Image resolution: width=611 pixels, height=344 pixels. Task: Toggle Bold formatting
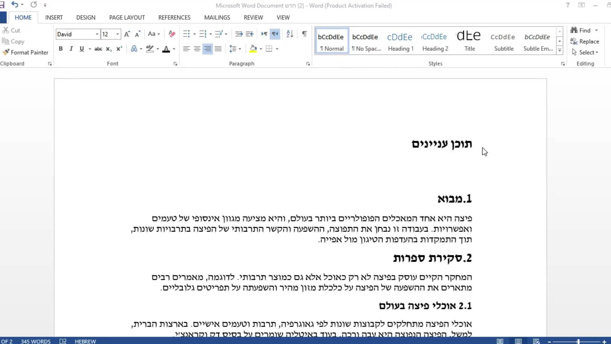[x=60, y=49]
